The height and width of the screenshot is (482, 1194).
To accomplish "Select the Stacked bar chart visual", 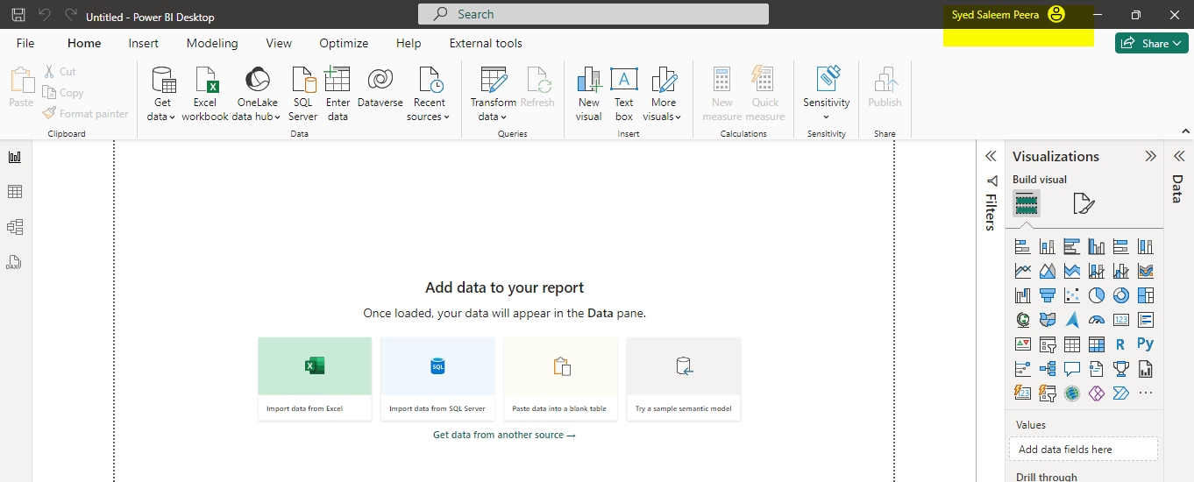I will pyautogui.click(x=1022, y=246).
